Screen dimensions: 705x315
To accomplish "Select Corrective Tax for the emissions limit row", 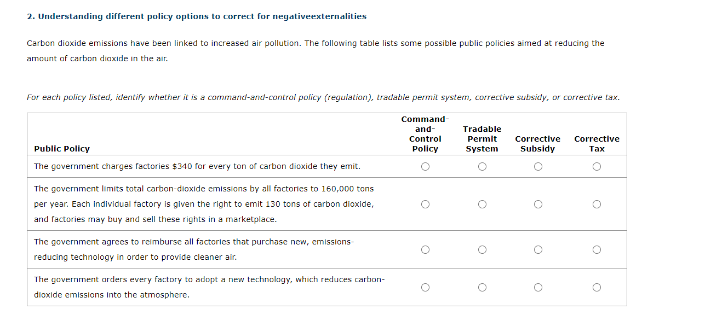I will [597, 204].
